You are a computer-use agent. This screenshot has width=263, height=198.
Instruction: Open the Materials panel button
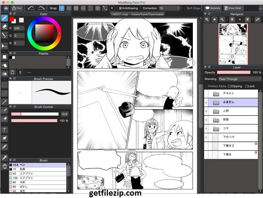[213, 8]
